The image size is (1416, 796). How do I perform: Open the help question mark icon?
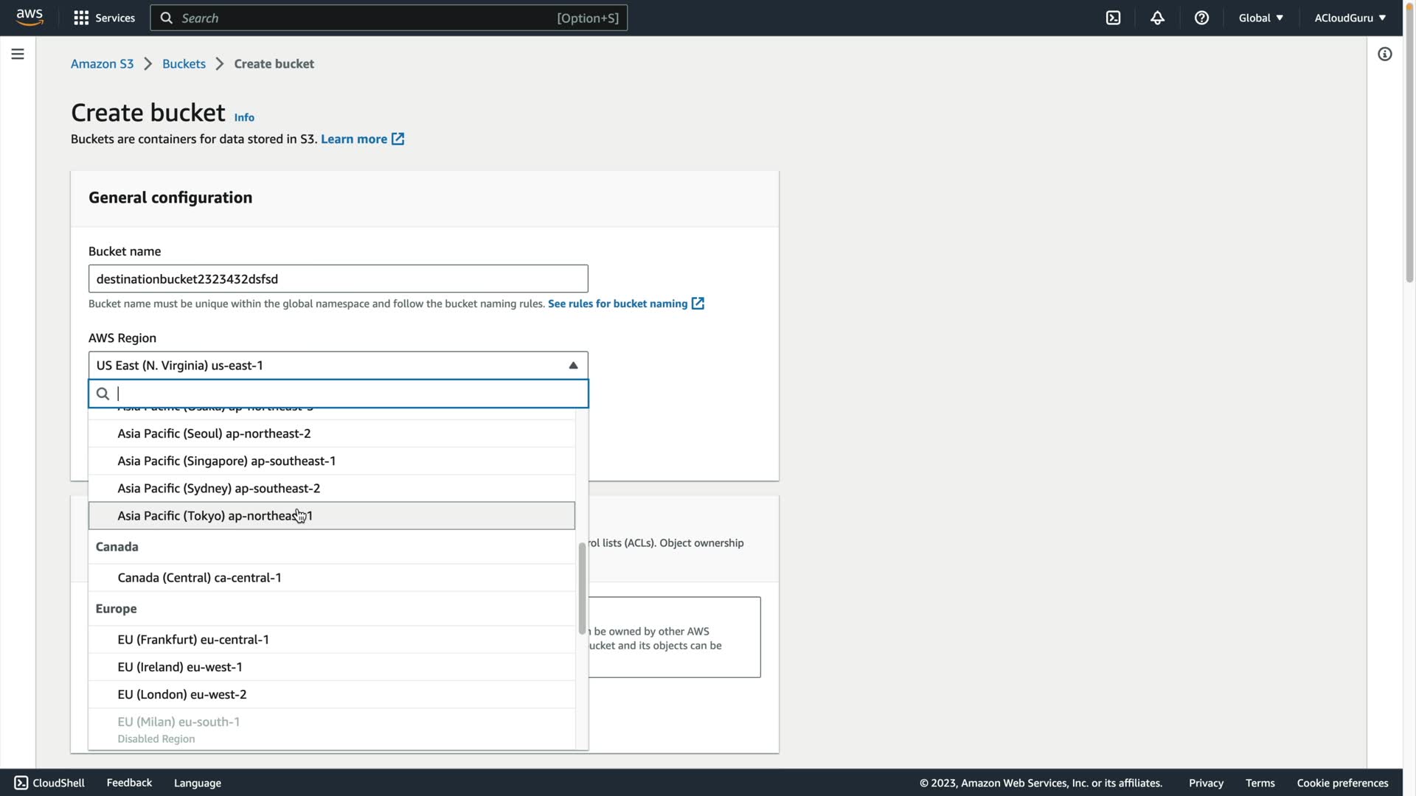pyautogui.click(x=1201, y=18)
